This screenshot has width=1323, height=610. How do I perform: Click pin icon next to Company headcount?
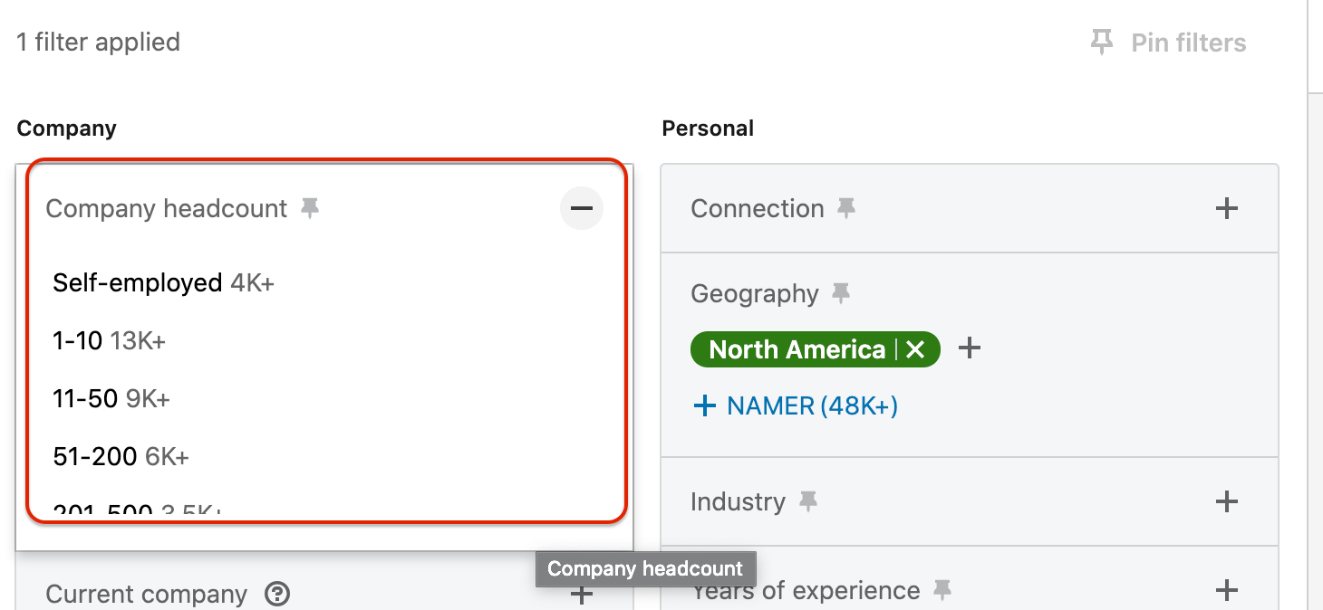tap(310, 209)
